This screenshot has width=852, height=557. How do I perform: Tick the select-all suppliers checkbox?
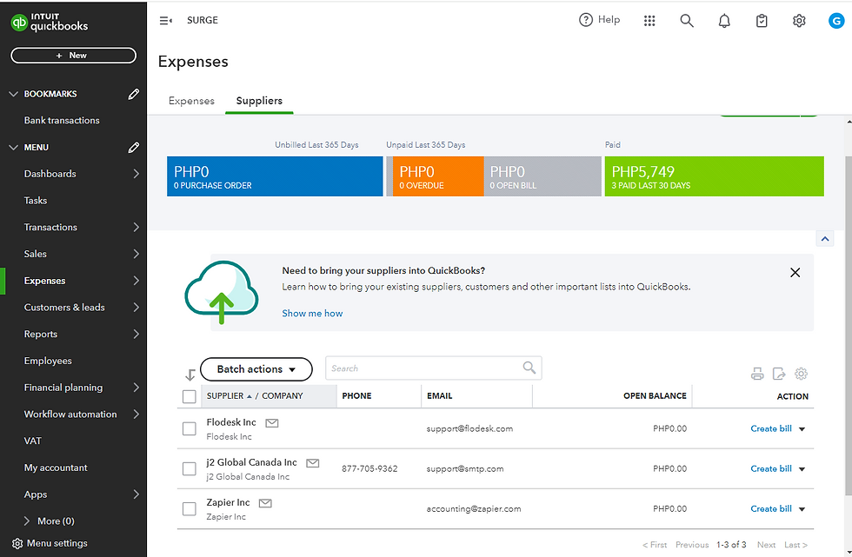pyautogui.click(x=190, y=397)
